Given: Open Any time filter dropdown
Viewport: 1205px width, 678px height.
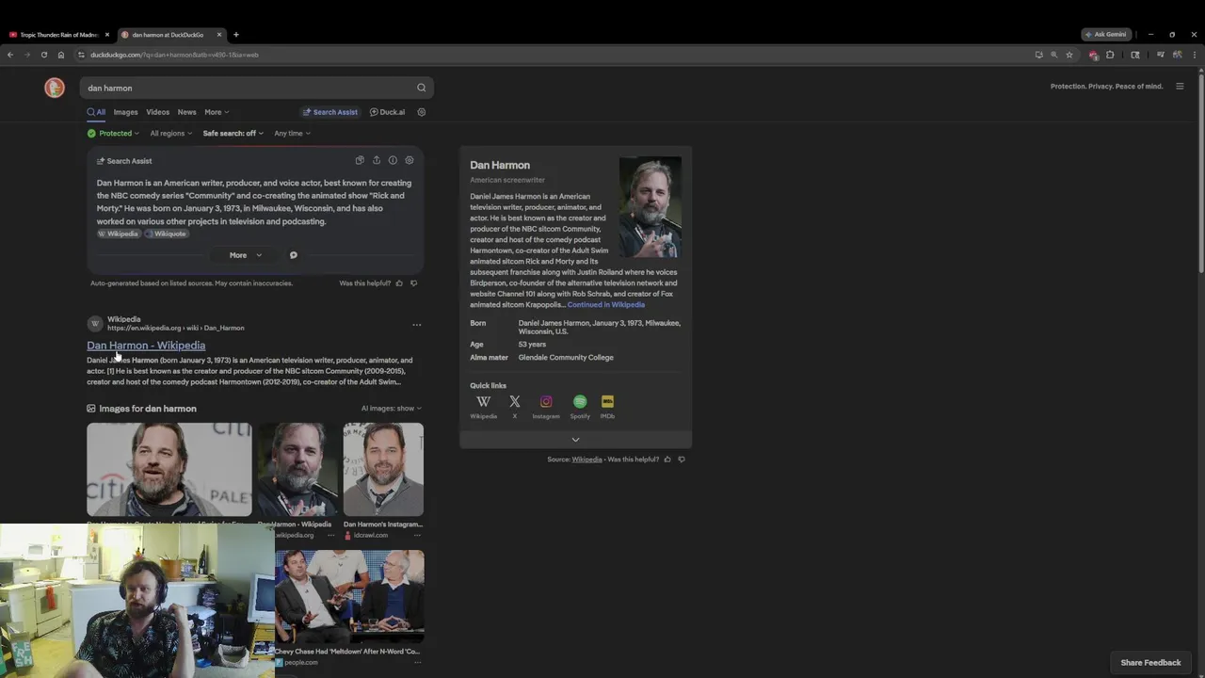Looking at the screenshot, I should (292, 133).
